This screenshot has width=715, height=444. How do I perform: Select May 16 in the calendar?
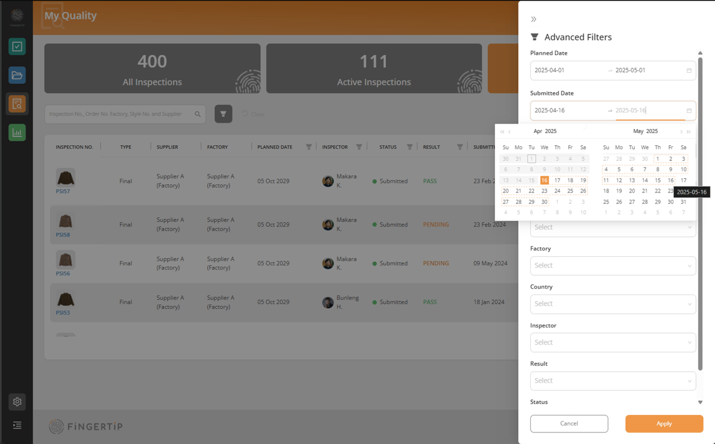click(670, 180)
